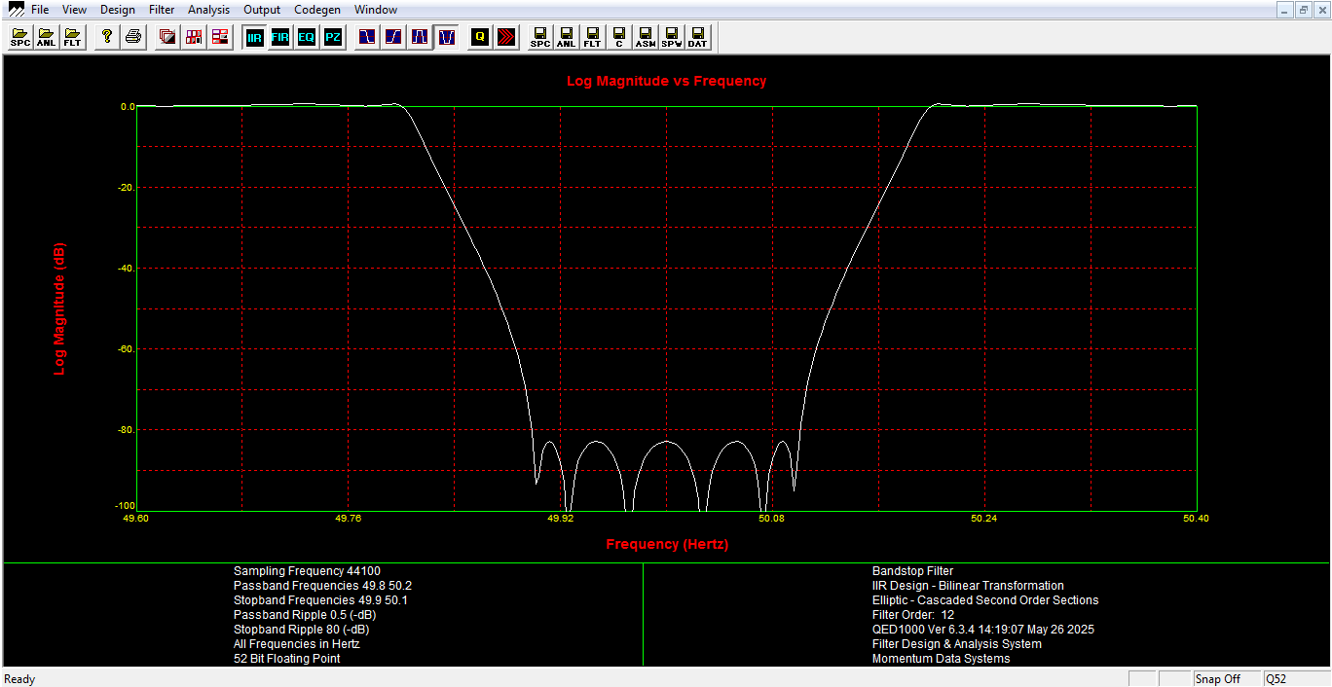The image size is (1332, 687).
Task: Click the Q52 status bar indicator
Action: (1295, 679)
